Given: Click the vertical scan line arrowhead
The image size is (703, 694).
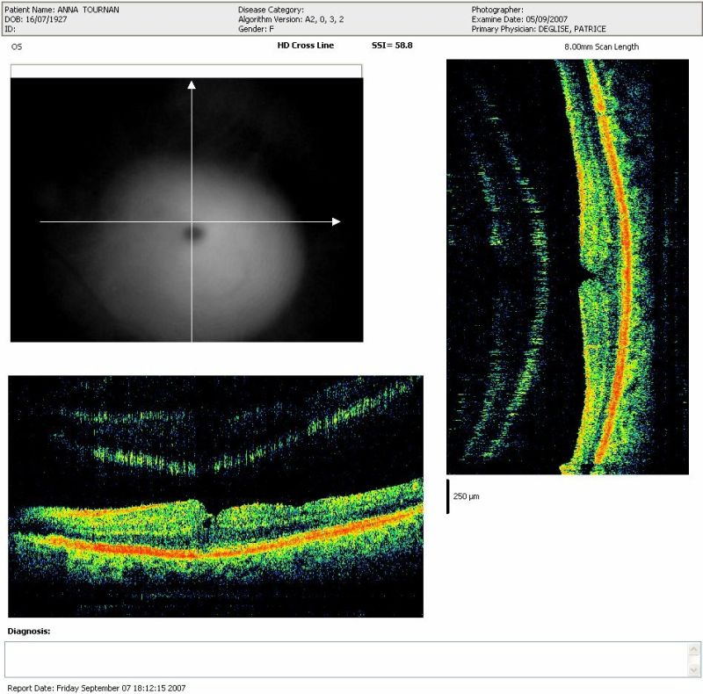Looking at the screenshot, I should pos(192,84).
